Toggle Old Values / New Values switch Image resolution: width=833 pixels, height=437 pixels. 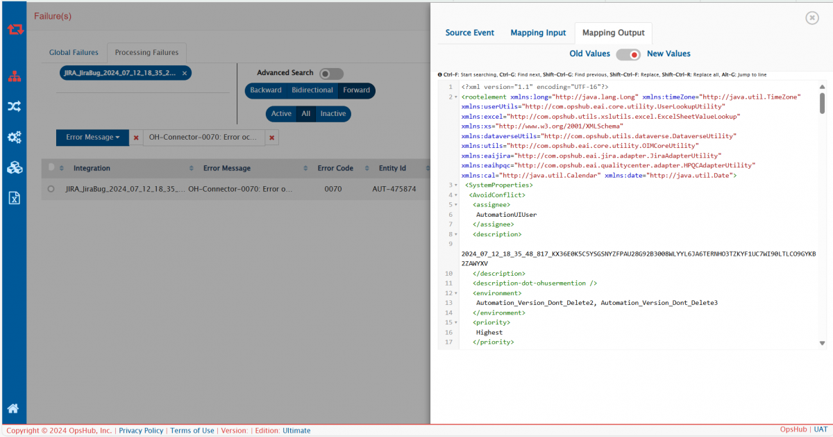click(x=628, y=54)
